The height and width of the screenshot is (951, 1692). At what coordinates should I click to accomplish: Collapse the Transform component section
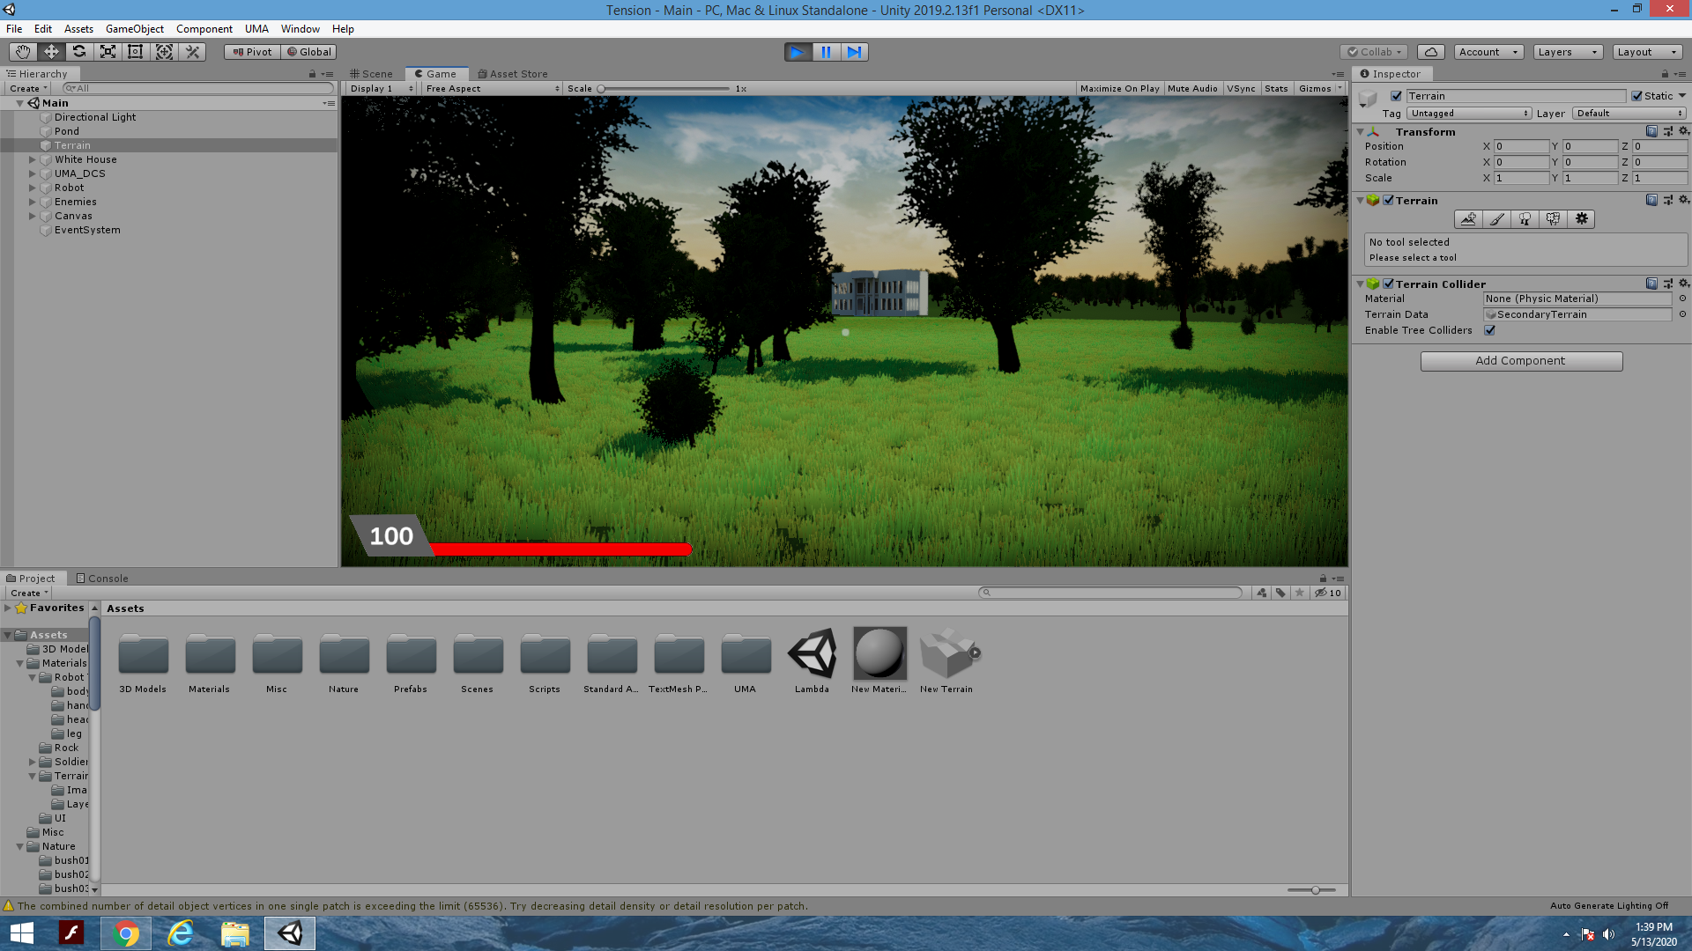[1361, 131]
